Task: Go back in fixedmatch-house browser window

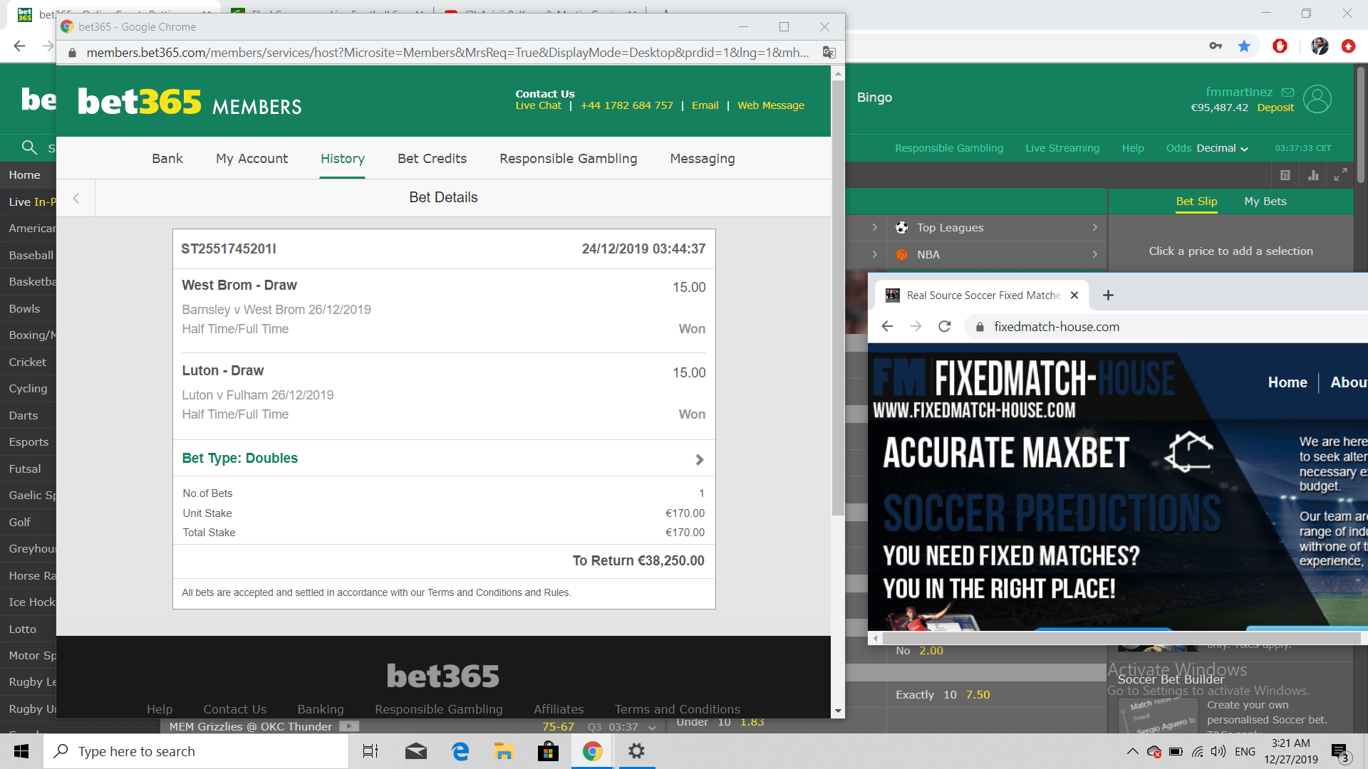Action: 887,327
